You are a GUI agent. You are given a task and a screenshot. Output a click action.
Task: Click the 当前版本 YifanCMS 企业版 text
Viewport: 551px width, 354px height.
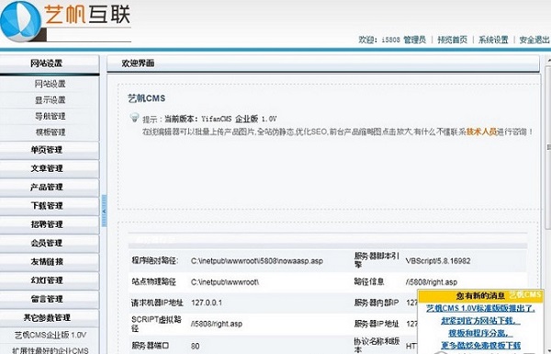click(220, 119)
